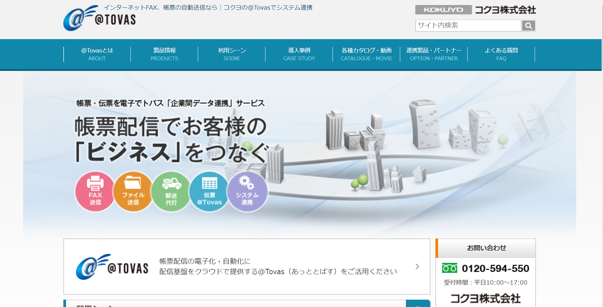603x307 pixels.
Task: Click the コクヨ株式会社 text in the contact box
Action: coord(485,298)
